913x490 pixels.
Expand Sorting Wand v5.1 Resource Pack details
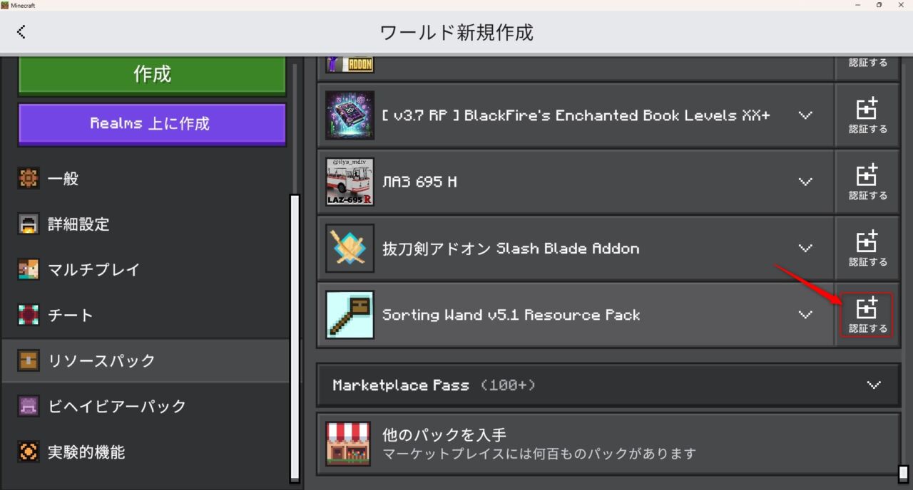(805, 315)
